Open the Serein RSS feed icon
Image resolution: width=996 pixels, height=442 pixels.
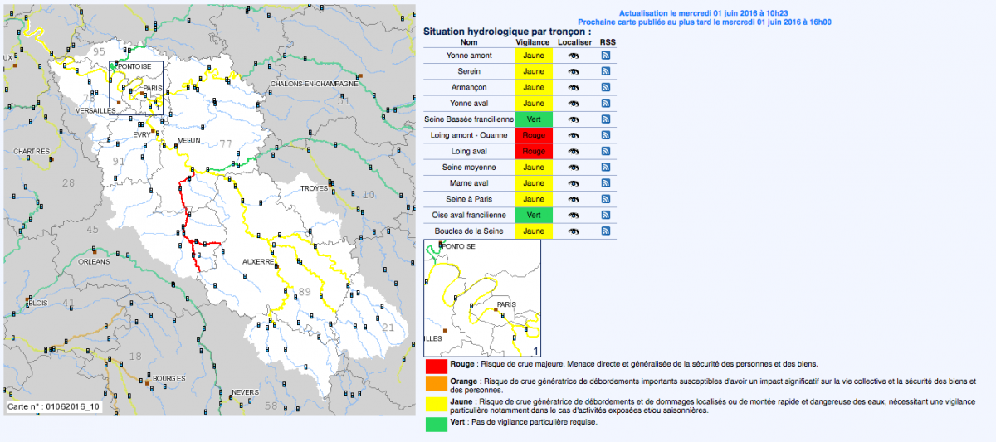tap(607, 71)
